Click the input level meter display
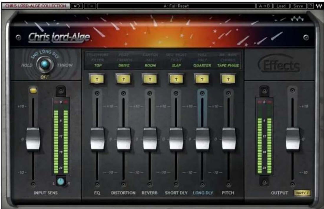324x209 pixels. [61, 136]
